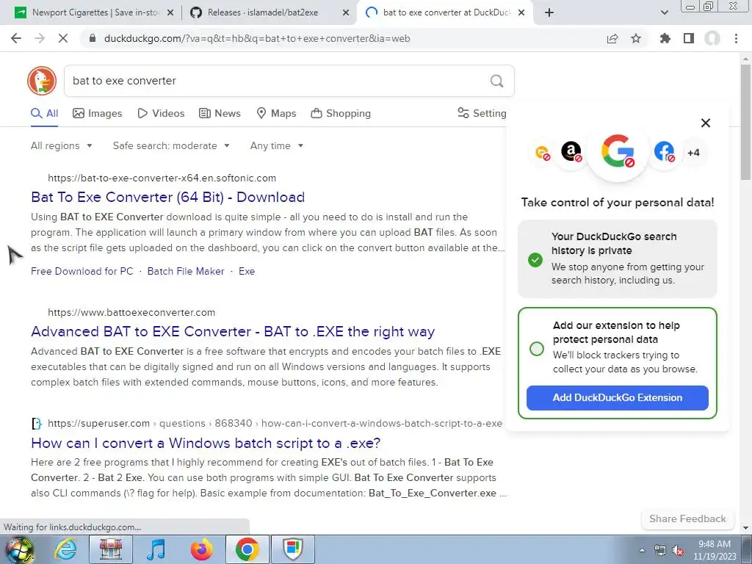This screenshot has width=752, height=564.
Task: Close the Newport Cigarettes tab
Action: [x=170, y=12]
